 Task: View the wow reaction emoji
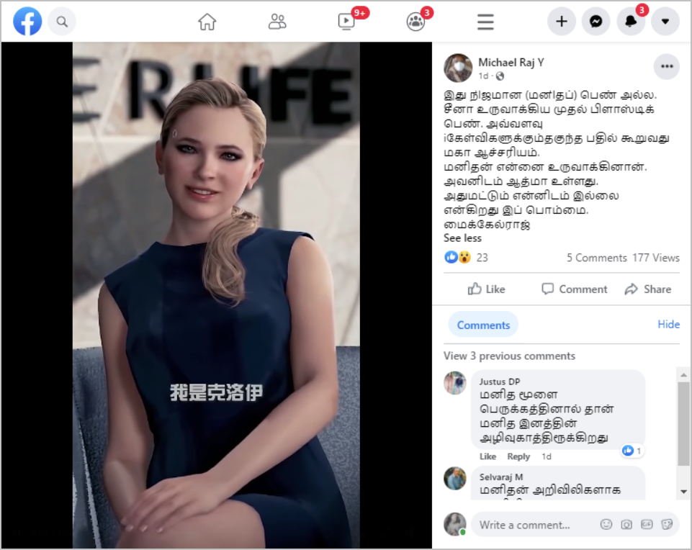pos(464,257)
